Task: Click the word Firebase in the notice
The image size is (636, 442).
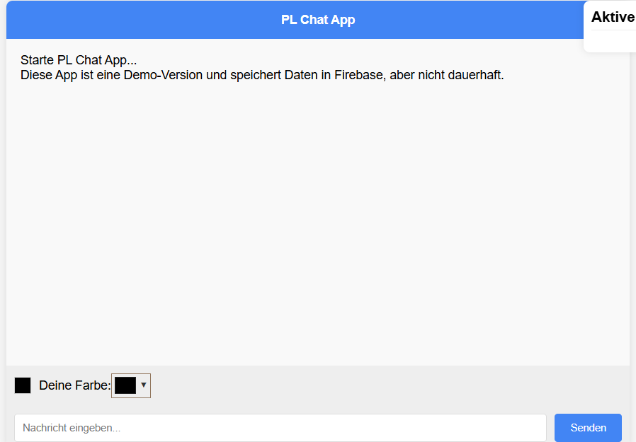Action: click(359, 75)
